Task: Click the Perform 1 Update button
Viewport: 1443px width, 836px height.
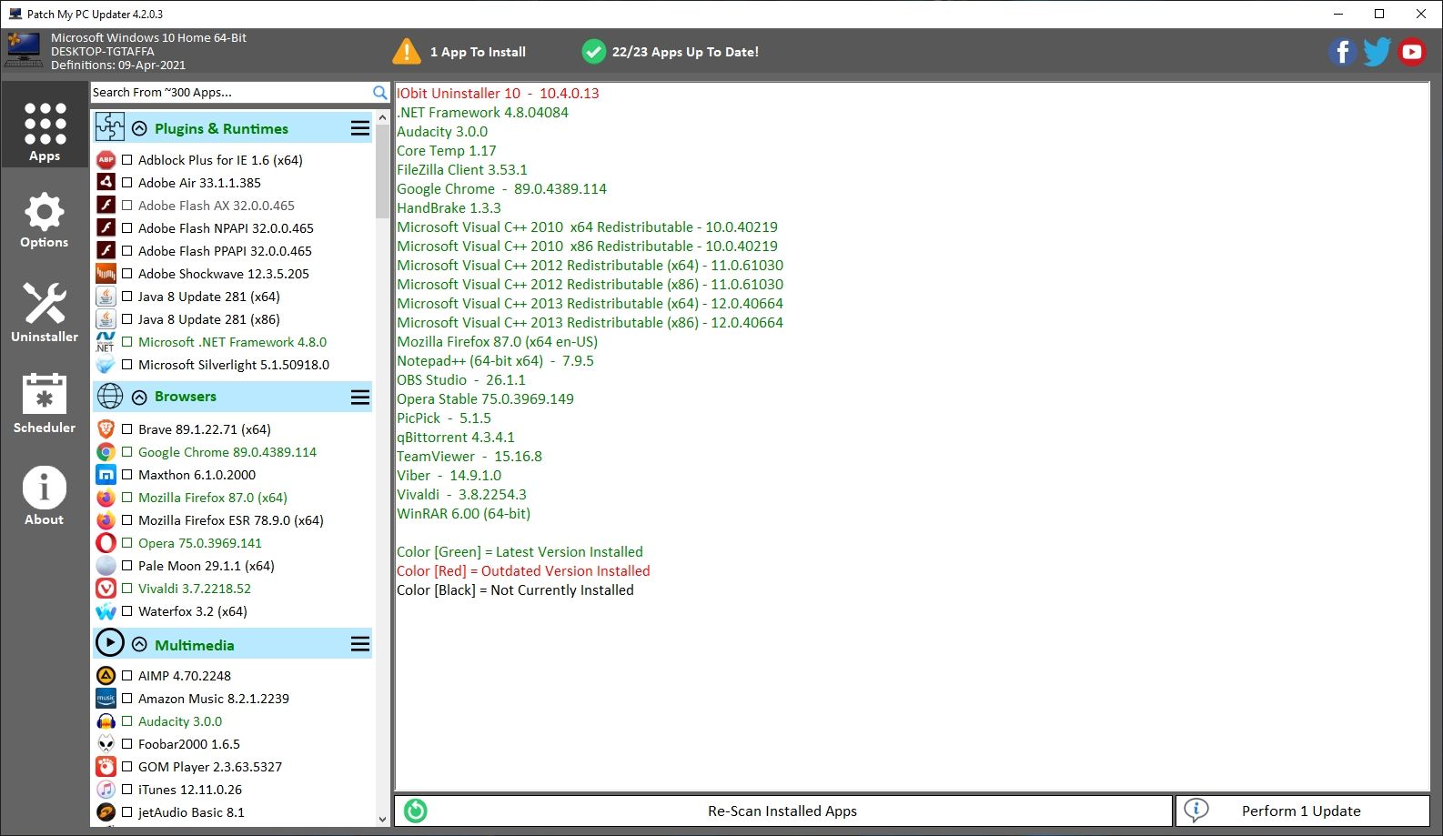Action: (1301, 811)
